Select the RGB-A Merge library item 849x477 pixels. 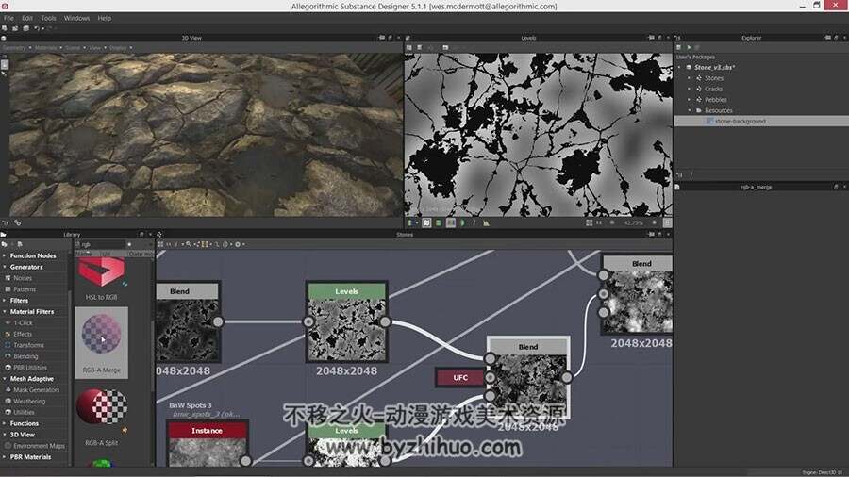(102, 342)
